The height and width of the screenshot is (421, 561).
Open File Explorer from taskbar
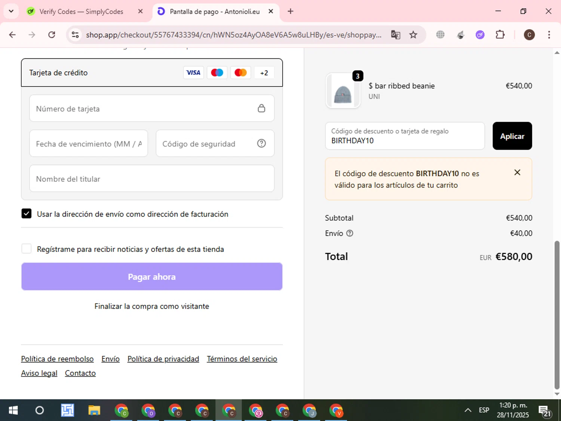pyautogui.click(x=94, y=411)
